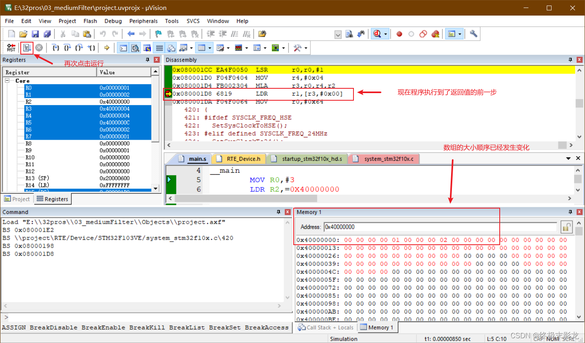Click the Memory 1 Address input field

pos(440,227)
